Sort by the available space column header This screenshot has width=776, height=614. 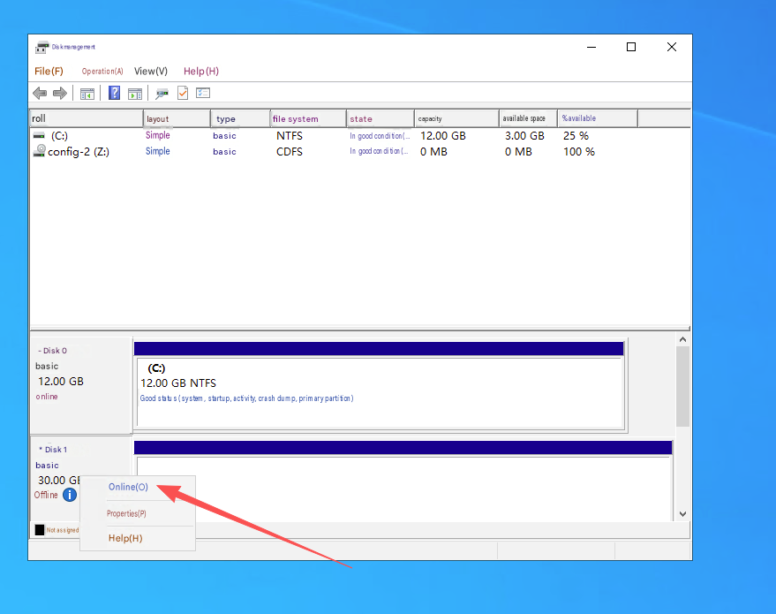[528, 119]
